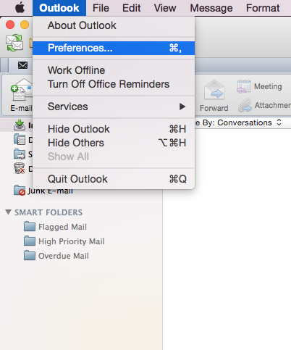Choose Preferences from the Outlook menu
291x350 pixels.
click(x=114, y=48)
